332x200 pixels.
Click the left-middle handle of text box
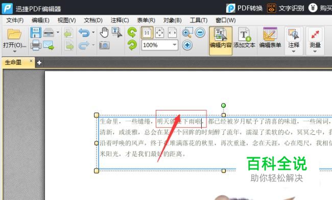pyautogui.click(x=97, y=143)
